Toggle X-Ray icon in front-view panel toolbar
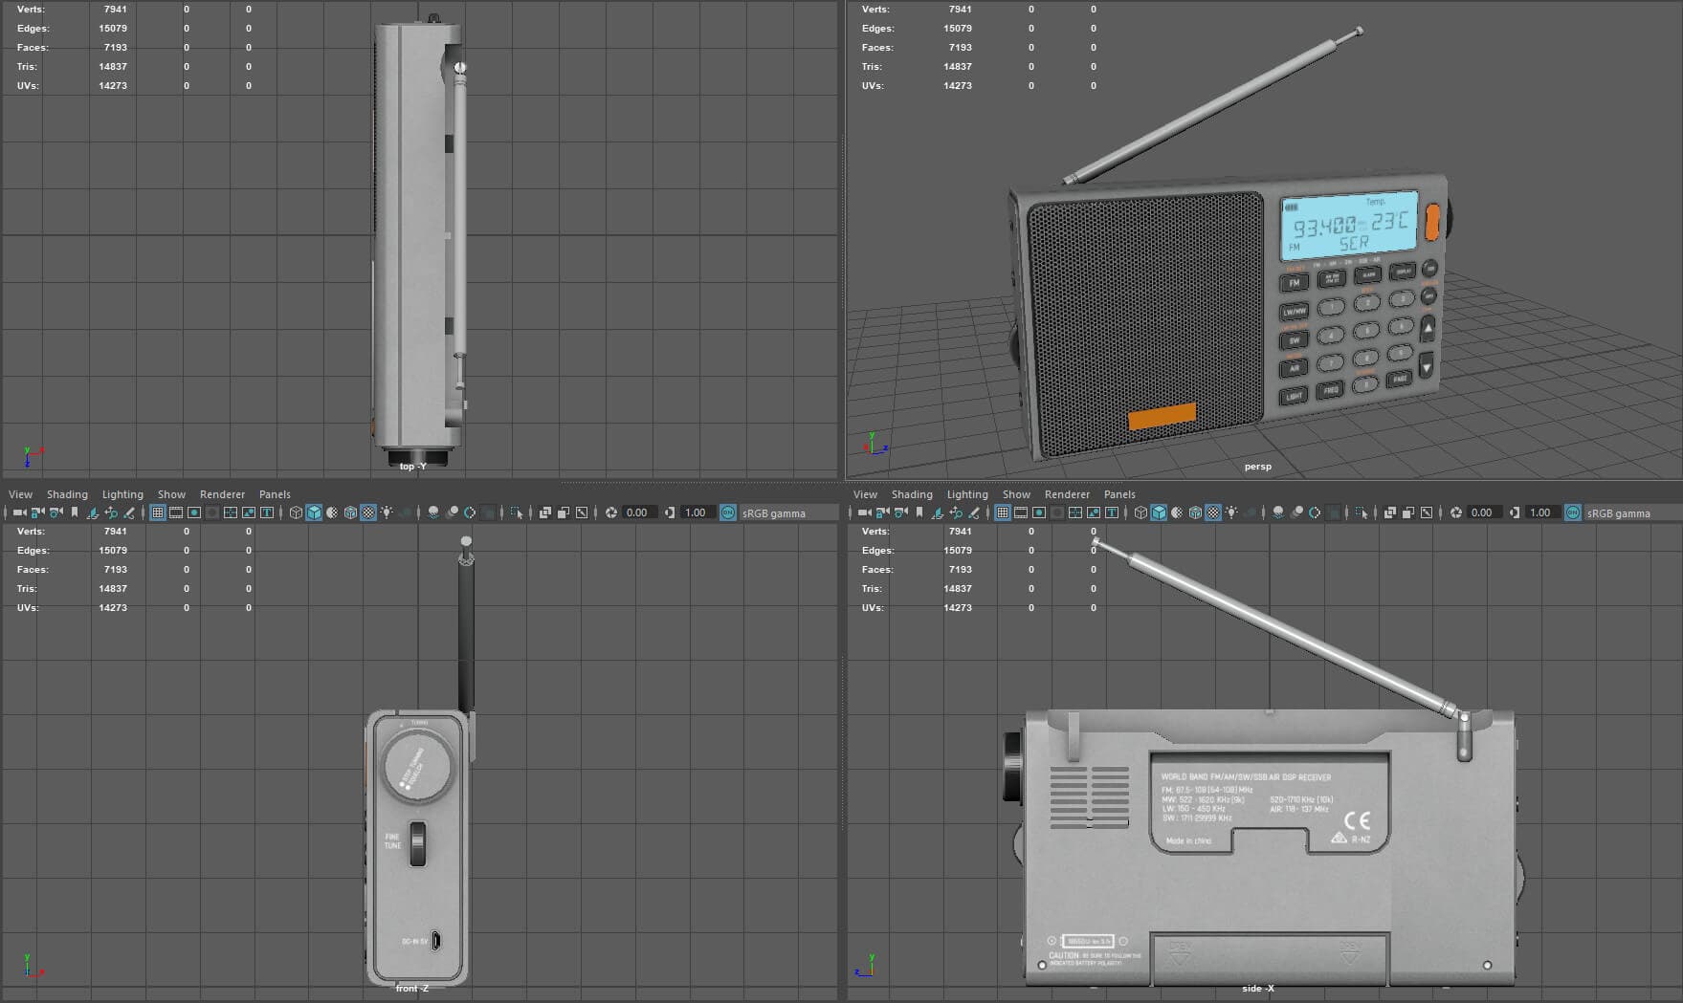Viewport: 1683px width, 1003px height. [x=544, y=512]
